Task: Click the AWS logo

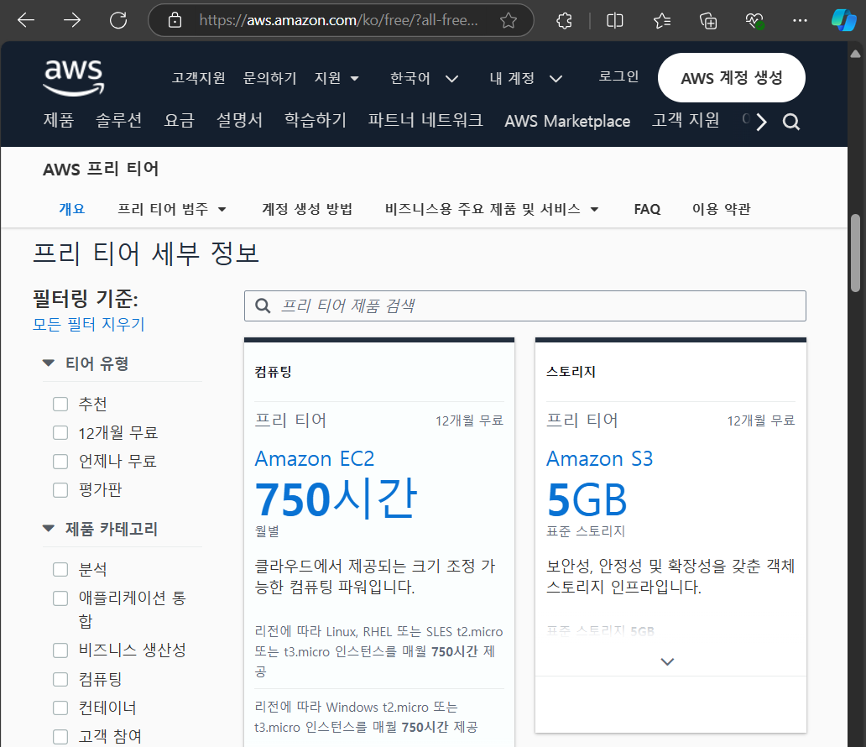Action: tap(74, 77)
